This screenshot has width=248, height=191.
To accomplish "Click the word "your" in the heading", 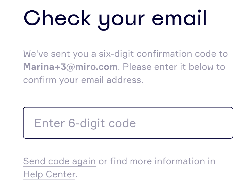I will pyautogui.click(x=121, y=19).
